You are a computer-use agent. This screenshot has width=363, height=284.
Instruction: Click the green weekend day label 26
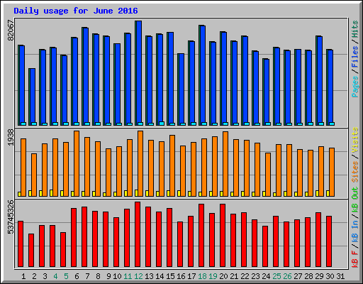(x=287, y=276)
